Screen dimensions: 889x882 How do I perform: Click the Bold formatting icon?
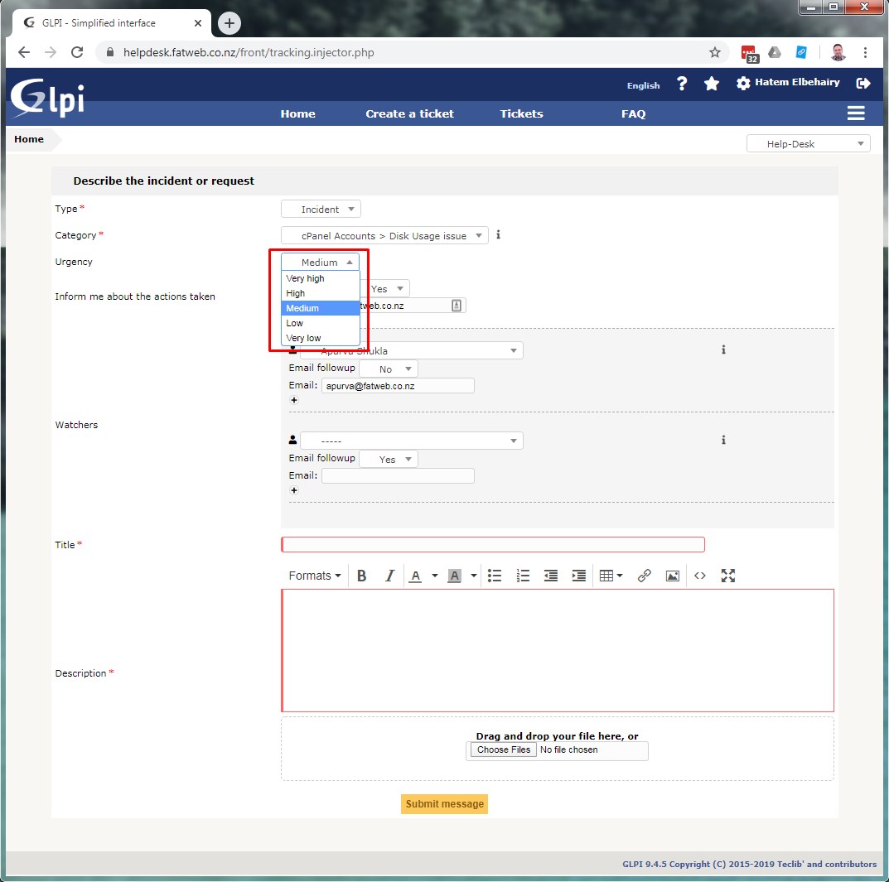362,576
